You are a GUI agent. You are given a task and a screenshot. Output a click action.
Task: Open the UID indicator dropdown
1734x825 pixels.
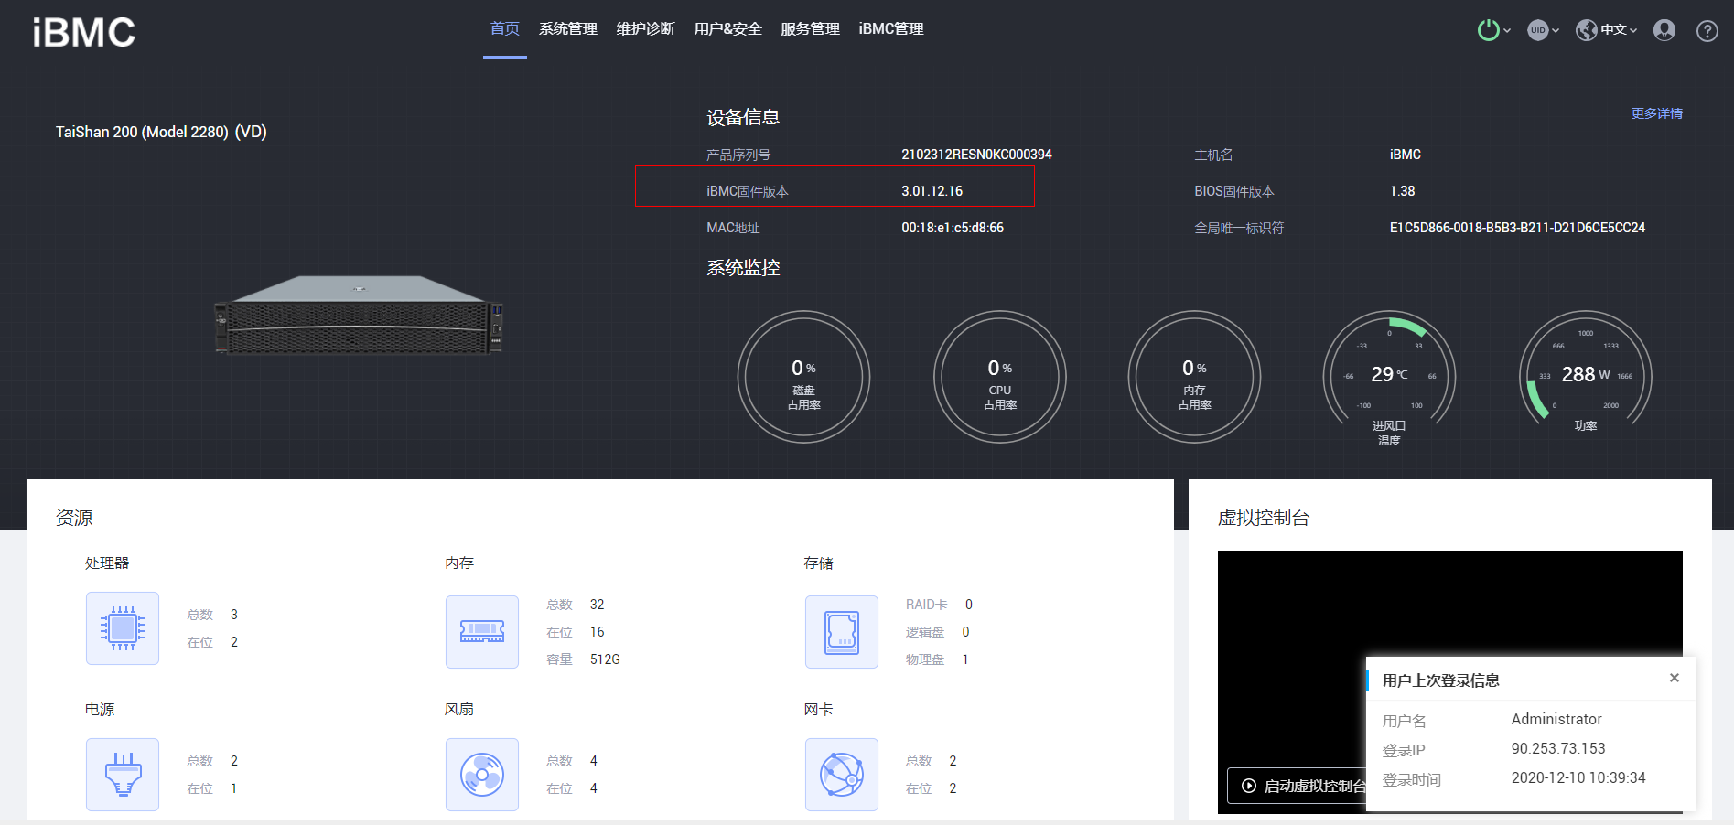tap(1543, 30)
